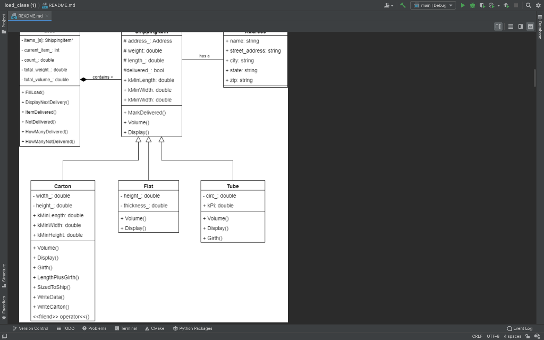Click '#delivered_: bool' in ShippingItem box

tap(143, 71)
